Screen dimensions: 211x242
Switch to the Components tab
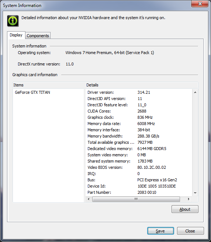click(38, 36)
